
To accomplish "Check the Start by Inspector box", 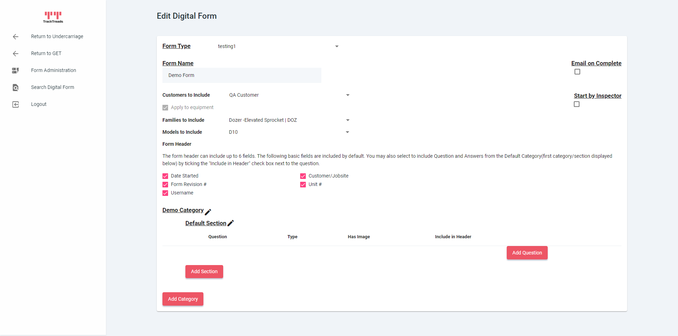I will click(576, 104).
